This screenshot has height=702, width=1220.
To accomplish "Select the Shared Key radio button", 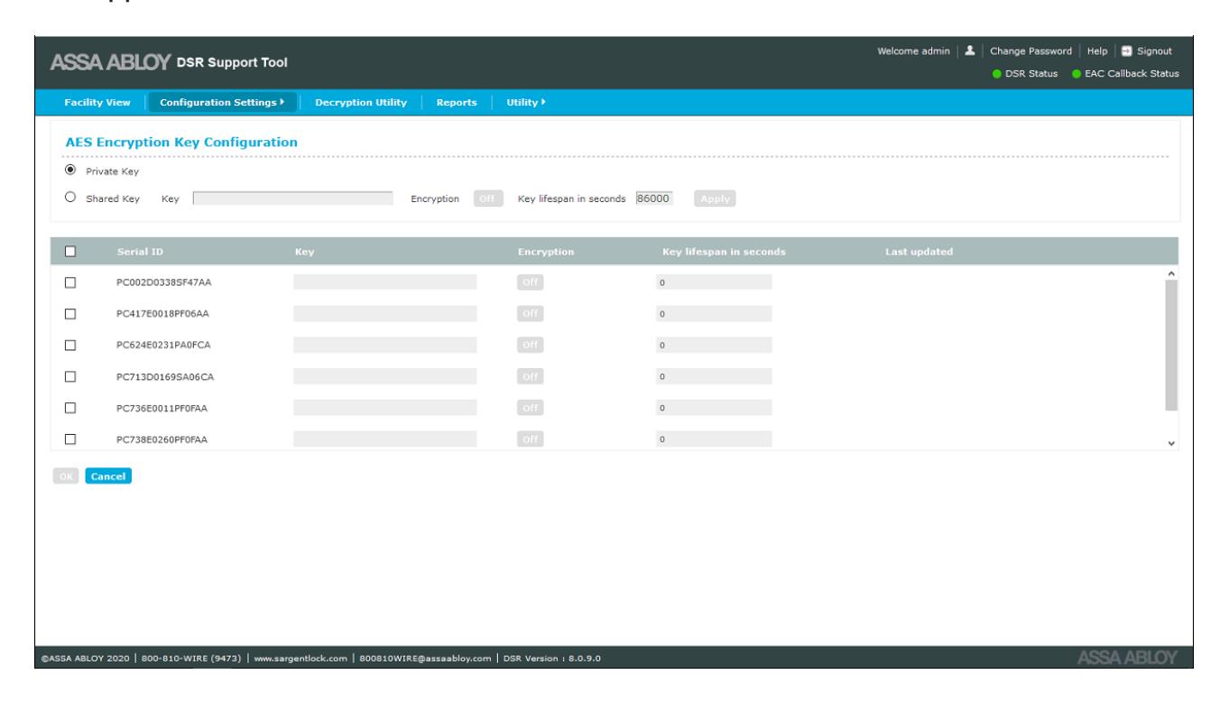I will point(70,198).
